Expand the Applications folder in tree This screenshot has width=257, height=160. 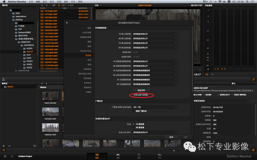click(x=10, y=16)
